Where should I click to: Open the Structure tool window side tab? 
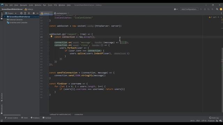1,97
